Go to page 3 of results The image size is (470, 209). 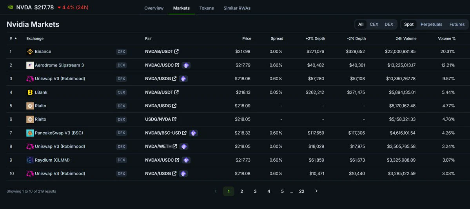[255, 191]
